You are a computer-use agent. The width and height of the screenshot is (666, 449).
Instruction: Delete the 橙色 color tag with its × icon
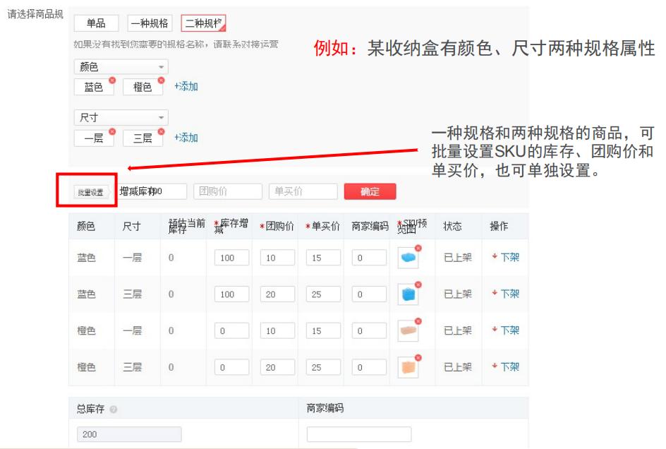click(x=160, y=80)
